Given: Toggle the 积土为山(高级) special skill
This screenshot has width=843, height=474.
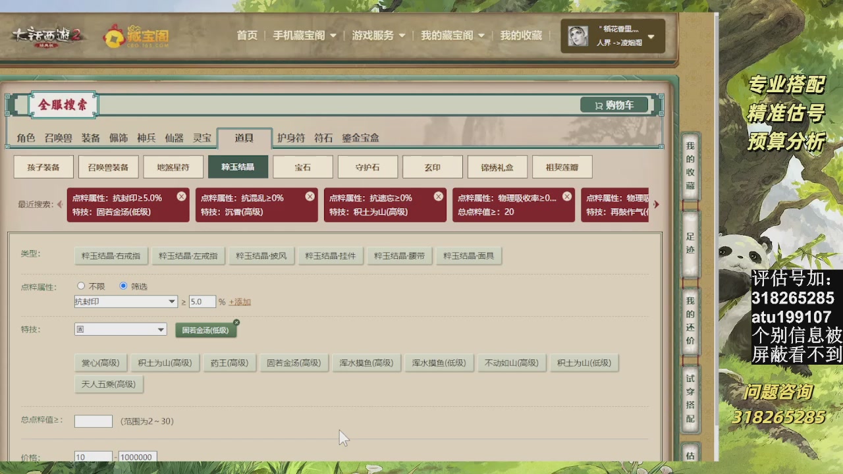Looking at the screenshot, I should tap(165, 363).
